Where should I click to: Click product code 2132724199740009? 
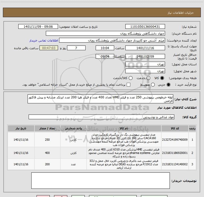tap(175, 140)
